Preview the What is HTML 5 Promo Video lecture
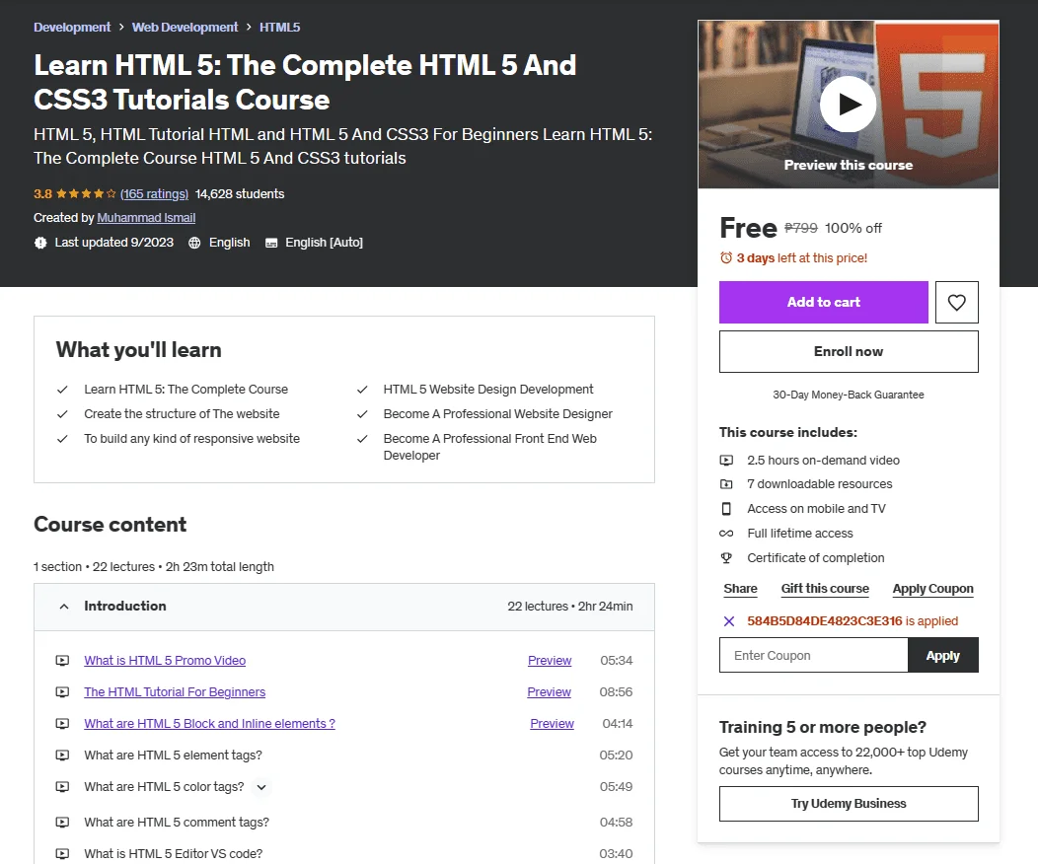This screenshot has width=1038, height=864. (550, 660)
